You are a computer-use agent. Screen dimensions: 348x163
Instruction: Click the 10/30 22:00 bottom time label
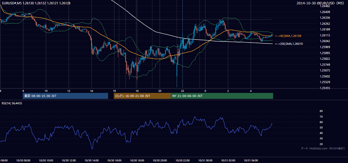(182, 161)
